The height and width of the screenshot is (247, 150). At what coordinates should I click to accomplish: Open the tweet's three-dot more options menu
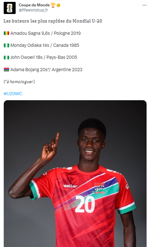[144, 5]
